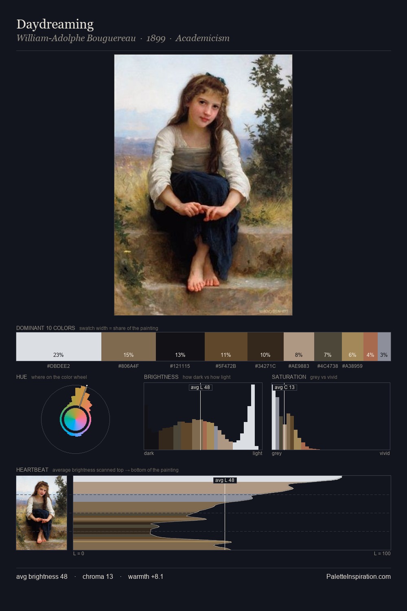Click the avg C 13 label in Saturation chart

[x=284, y=387]
